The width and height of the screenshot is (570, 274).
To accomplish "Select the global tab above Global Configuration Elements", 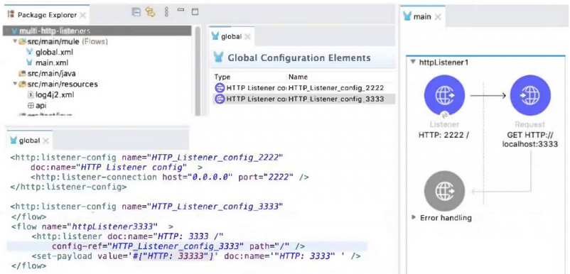I will pos(231,36).
